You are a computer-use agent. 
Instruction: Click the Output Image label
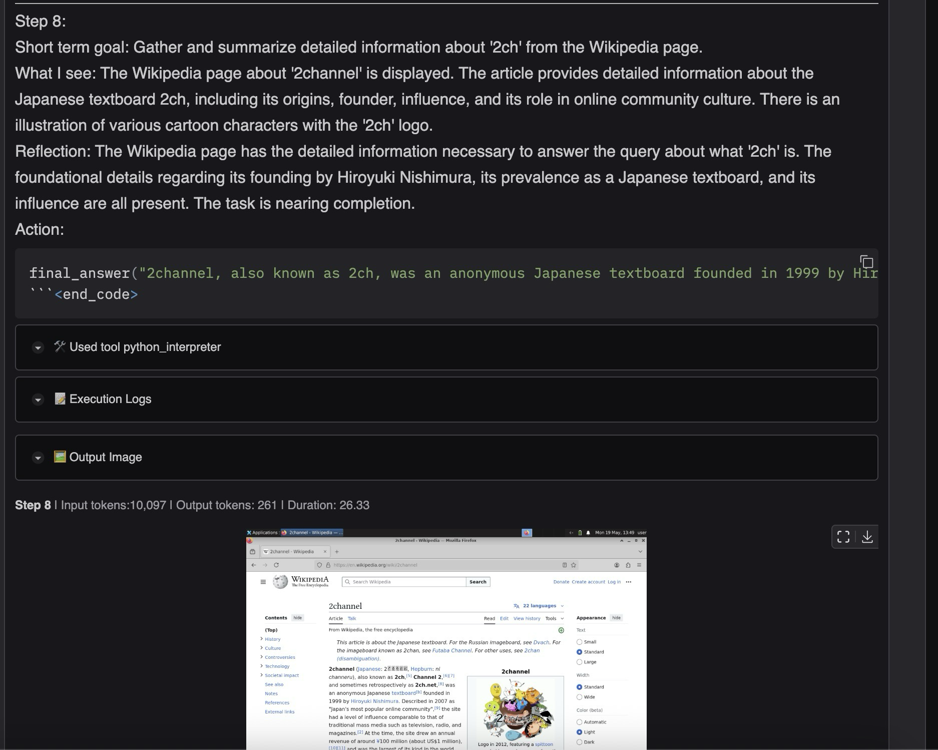point(106,457)
